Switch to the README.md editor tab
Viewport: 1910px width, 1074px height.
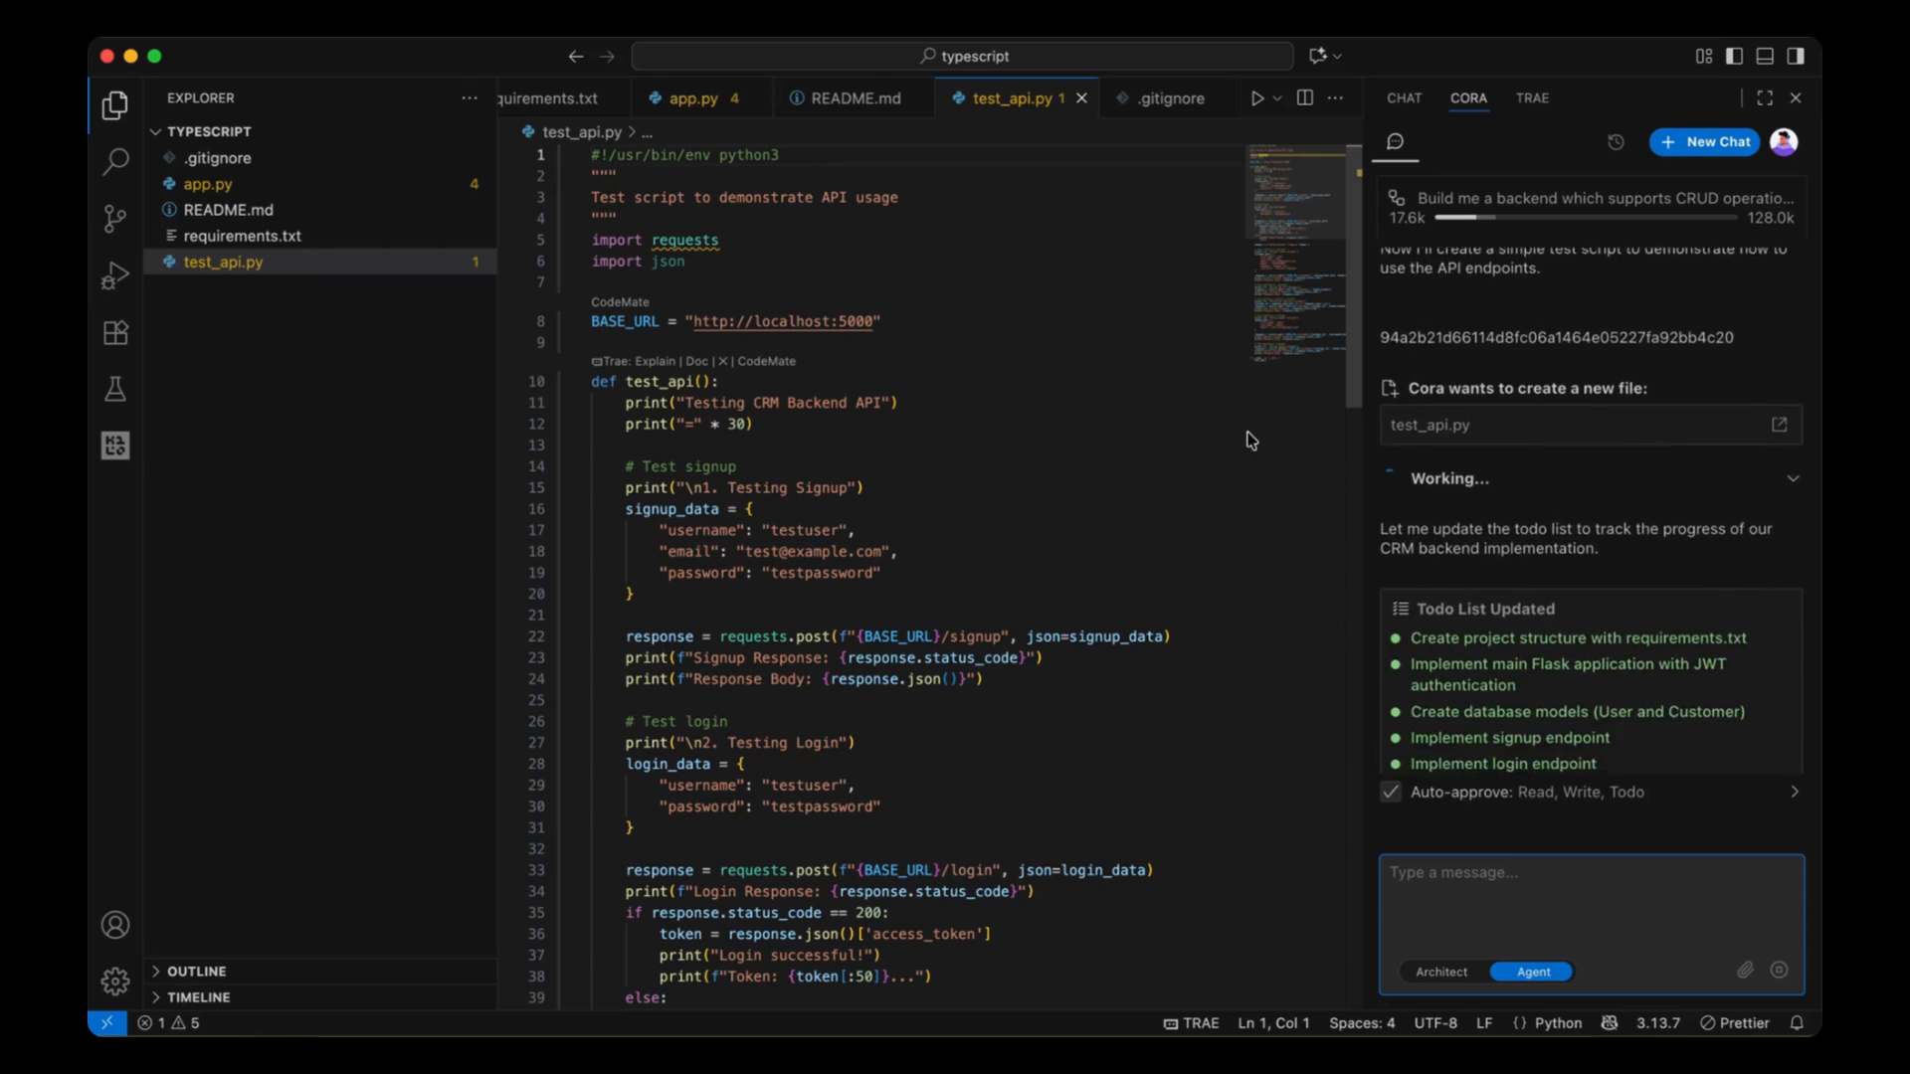tap(854, 98)
